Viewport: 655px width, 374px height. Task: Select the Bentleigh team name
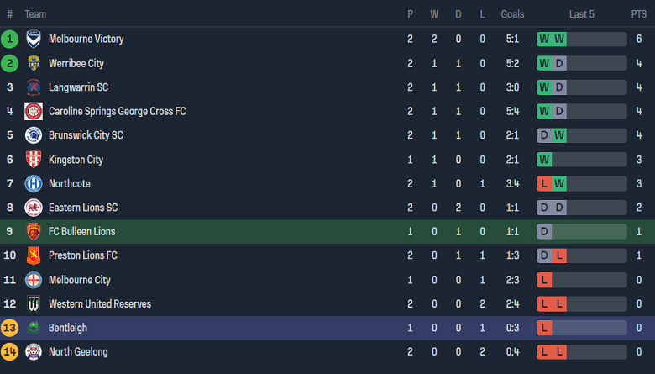(x=67, y=328)
